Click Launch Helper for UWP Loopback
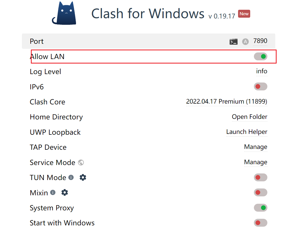 tap(247, 132)
